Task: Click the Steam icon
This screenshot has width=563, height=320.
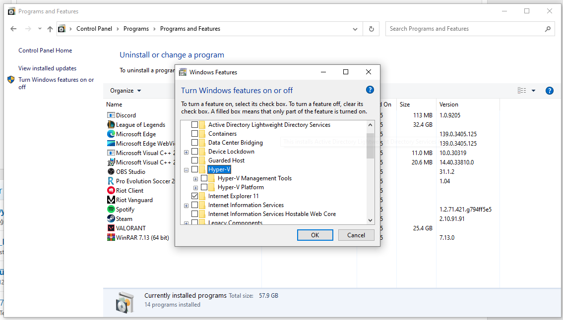Action: 111,218
